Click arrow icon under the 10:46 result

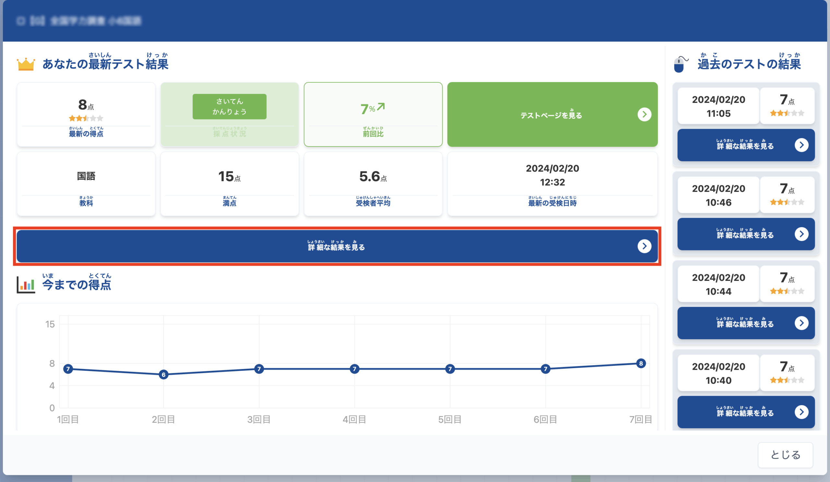coord(801,234)
